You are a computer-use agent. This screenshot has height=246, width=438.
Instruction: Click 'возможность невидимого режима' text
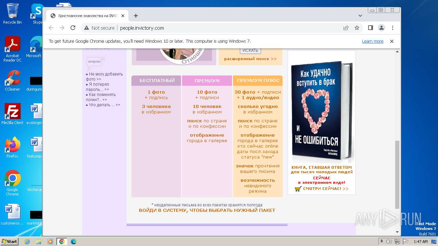pyautogui.click(x=258, y=186)
